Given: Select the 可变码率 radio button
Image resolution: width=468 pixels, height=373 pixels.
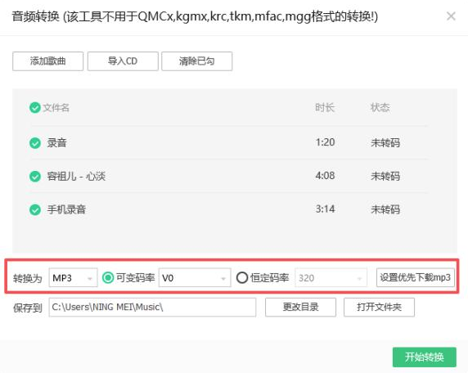Looking at the screenshot, I should [108, 278].
